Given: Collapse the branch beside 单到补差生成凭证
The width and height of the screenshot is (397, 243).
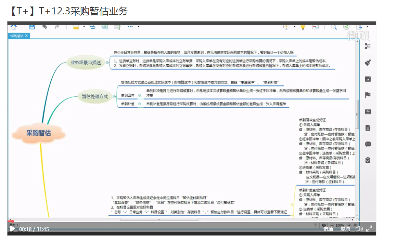Looking at the screenshot, I should tap(292, 205).
